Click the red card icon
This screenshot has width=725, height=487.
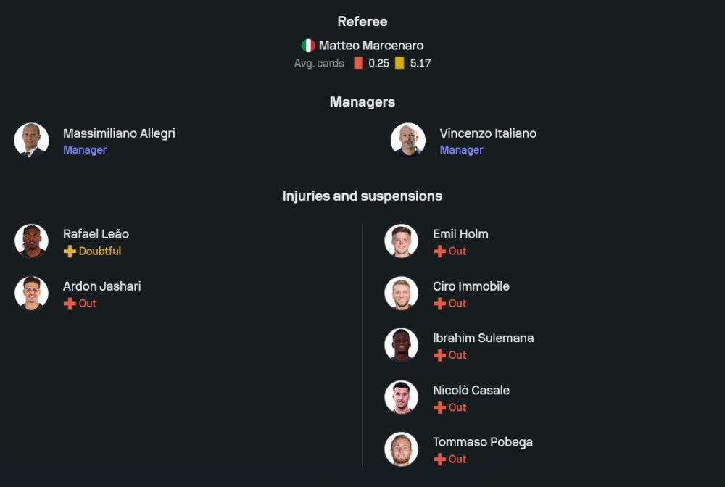click(358, 63)
